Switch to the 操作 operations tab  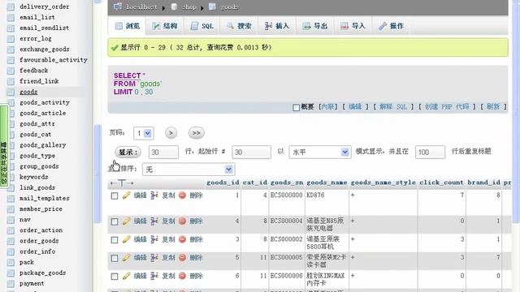click(x=391, y=26)
